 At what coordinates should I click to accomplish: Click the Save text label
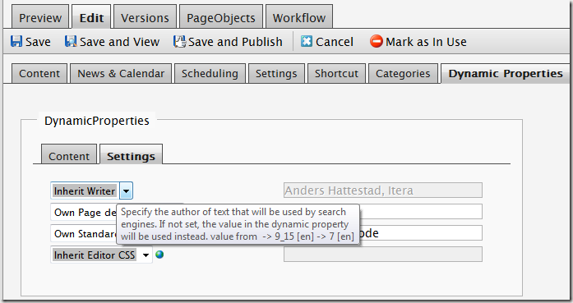(x=38, y=42)
